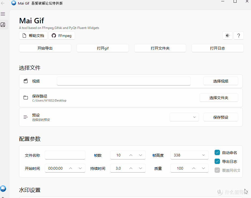Viewport: 251px width, 198px height.
Task: Click 选择视频 to choose a video
Action: [x=220, y=81]
